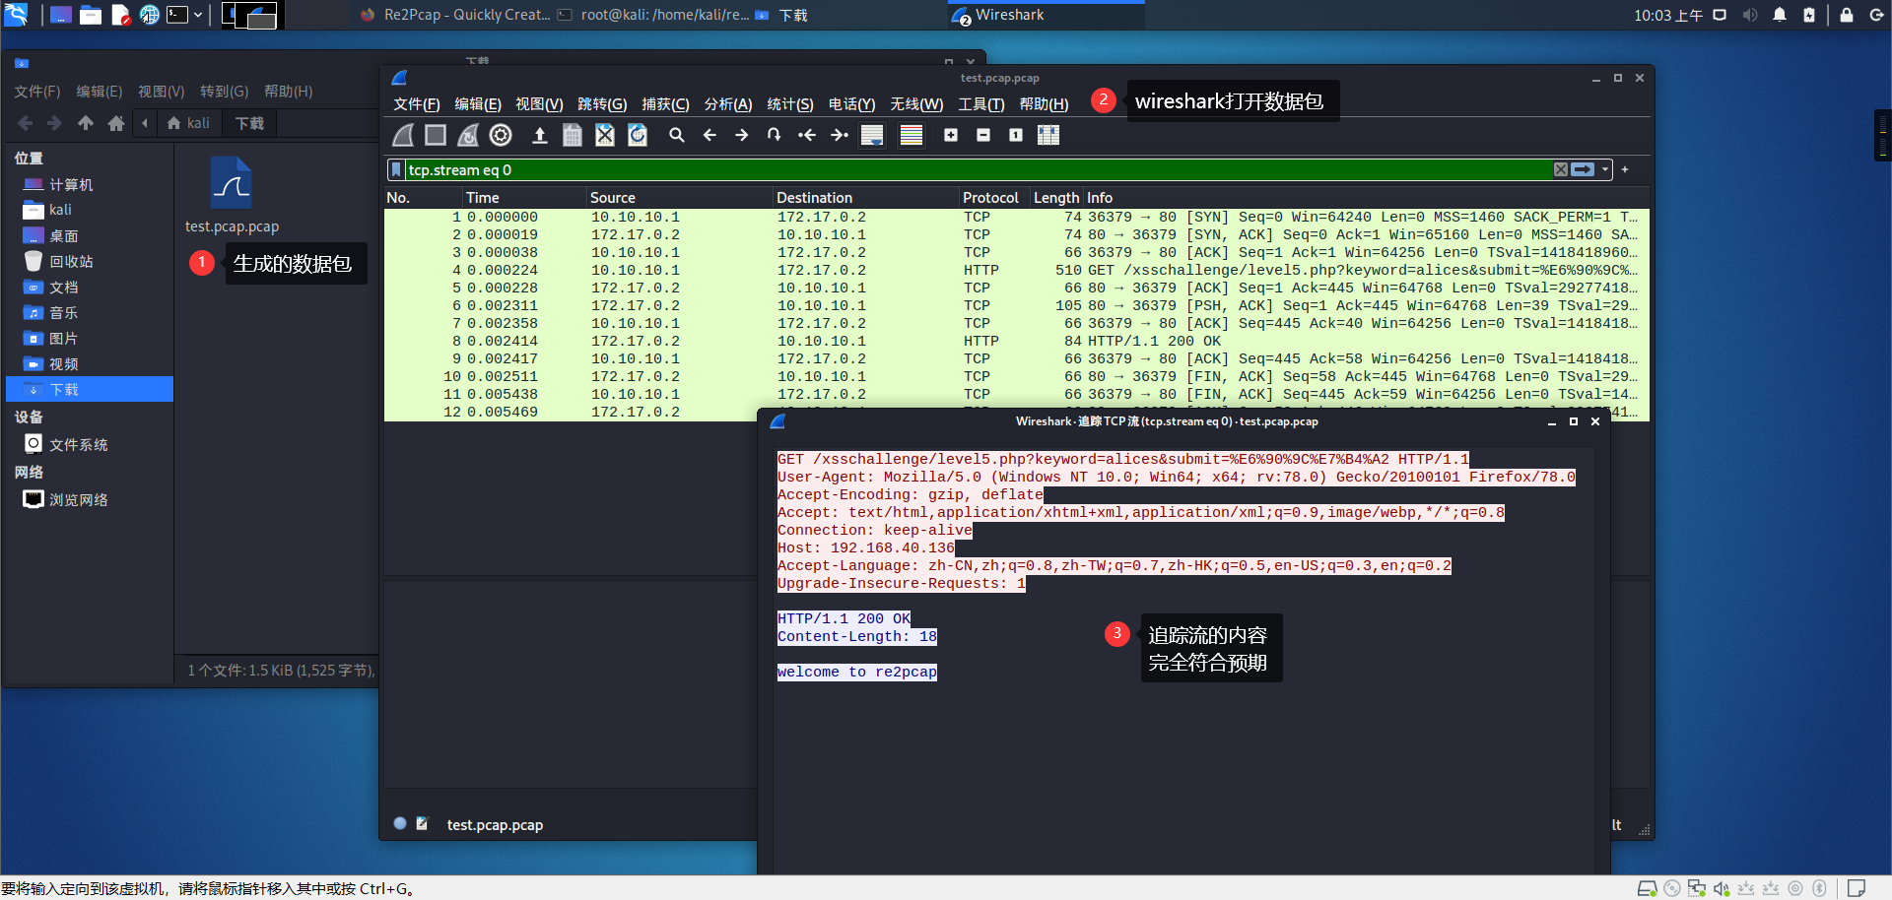Open Wireshark 分析(A) menu
The height and width of the screenshot is (900, 1892).
coord(728,104)
